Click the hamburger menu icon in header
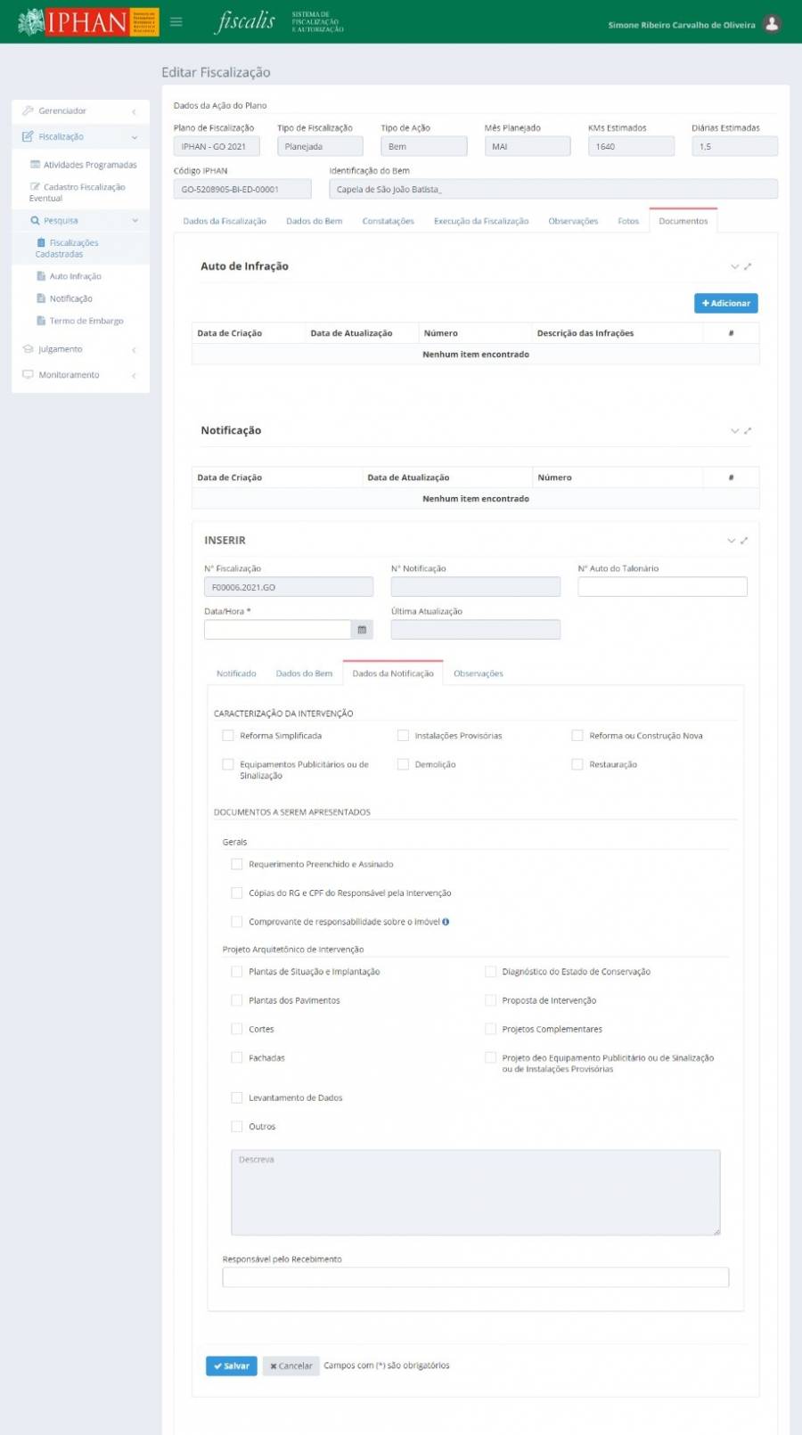802x1435 pixels. point(176,22)
